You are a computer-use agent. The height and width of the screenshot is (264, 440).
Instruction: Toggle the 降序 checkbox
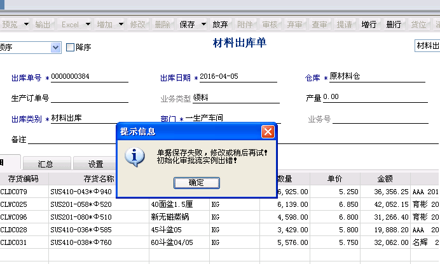(70, 48)
